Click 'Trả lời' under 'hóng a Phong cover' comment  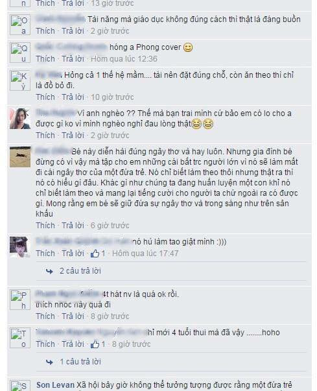click(73, 59)
